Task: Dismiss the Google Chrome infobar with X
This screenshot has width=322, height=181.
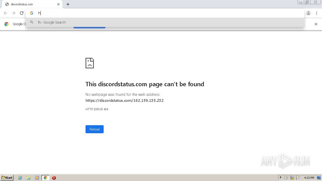Action: tap(316, 24)
